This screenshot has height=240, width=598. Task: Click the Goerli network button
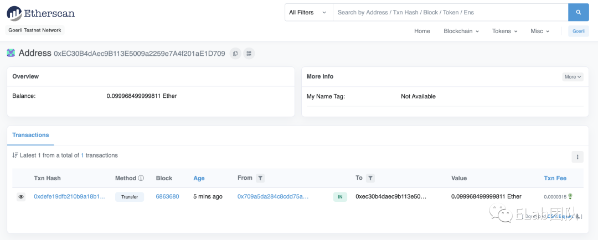pos(579,31)
